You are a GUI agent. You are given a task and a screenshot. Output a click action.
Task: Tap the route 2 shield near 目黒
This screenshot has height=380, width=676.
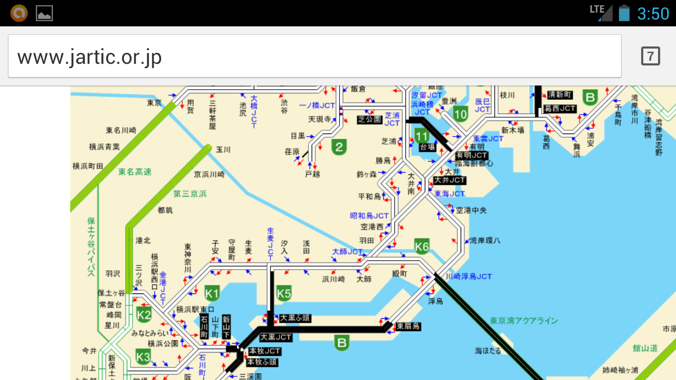[x=339, y=147]
